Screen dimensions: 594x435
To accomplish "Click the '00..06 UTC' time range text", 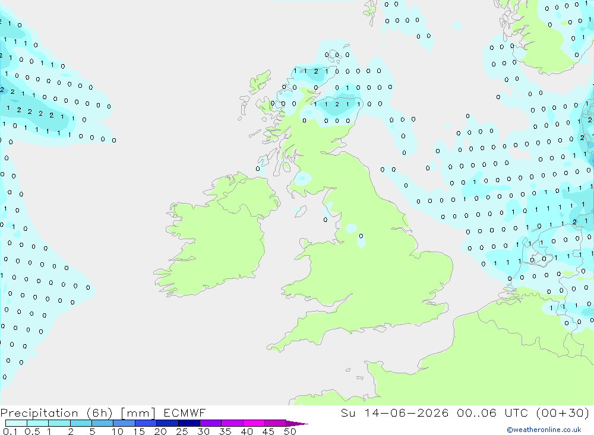I will point(492,412).
